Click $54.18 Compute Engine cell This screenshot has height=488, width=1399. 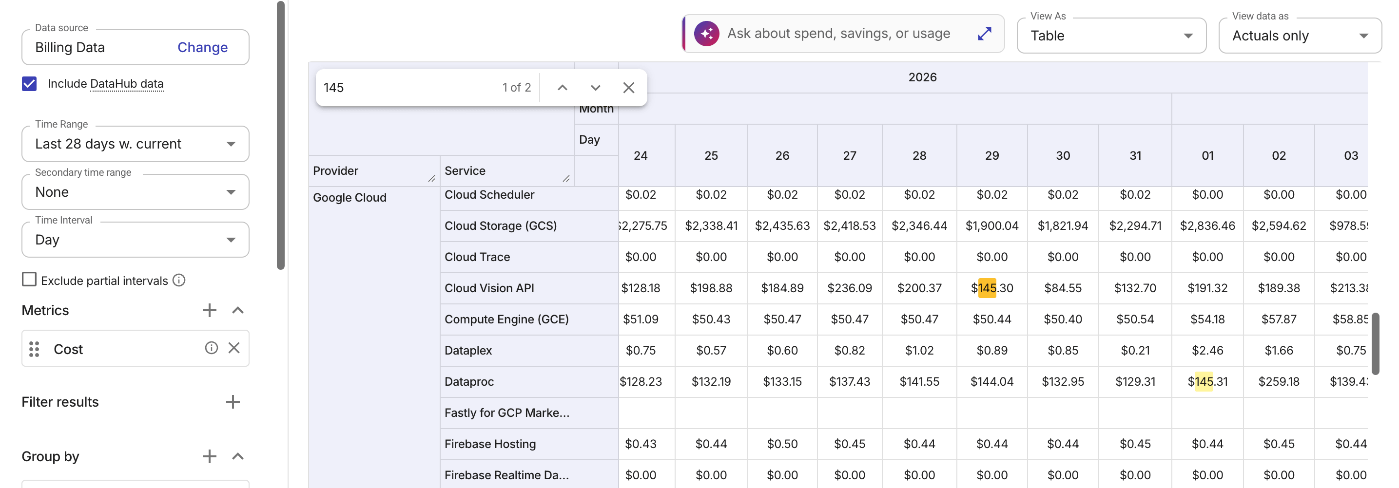[x=1207, y=319]
